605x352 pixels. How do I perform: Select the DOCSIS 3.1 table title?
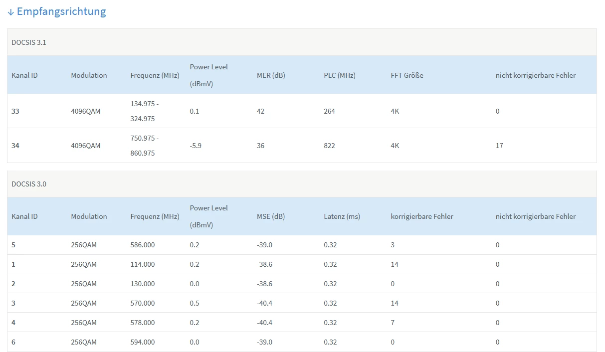(x=29, y=42)
